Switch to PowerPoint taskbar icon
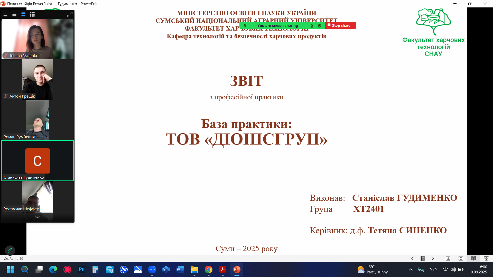The height and width of the screenshot is (277, 493). point(237,270)
